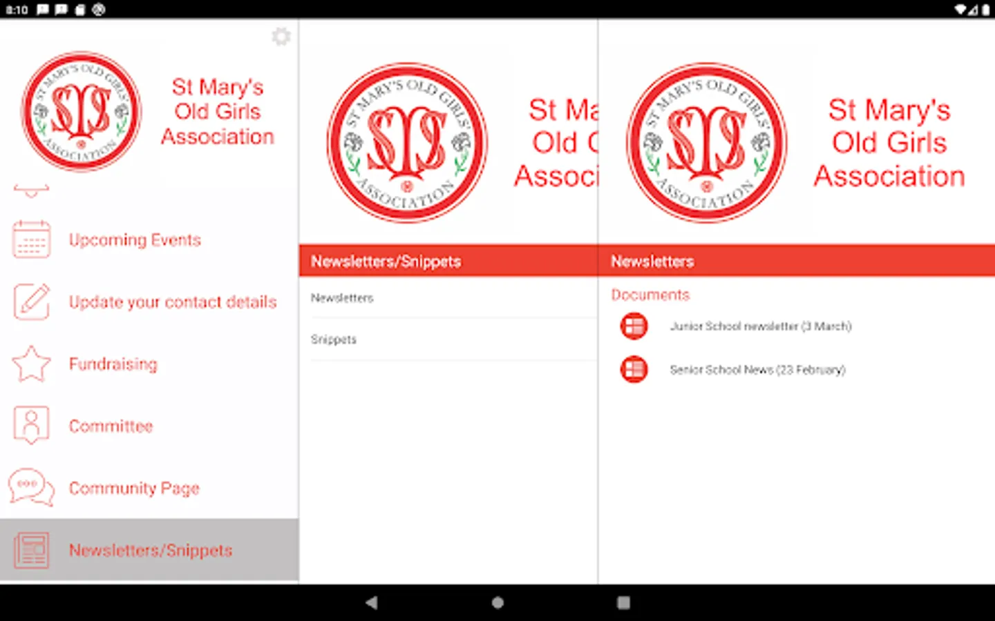Image resolution: width=995 pixels, height=621 pixels.
Task: Click the Newsletters/Snippets red header bar
Action: click(448, 261)
